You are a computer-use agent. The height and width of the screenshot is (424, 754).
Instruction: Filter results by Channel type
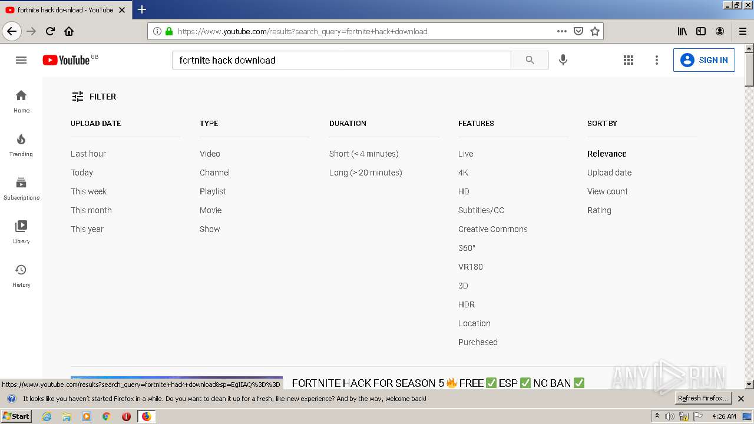(x=214, y=173)
